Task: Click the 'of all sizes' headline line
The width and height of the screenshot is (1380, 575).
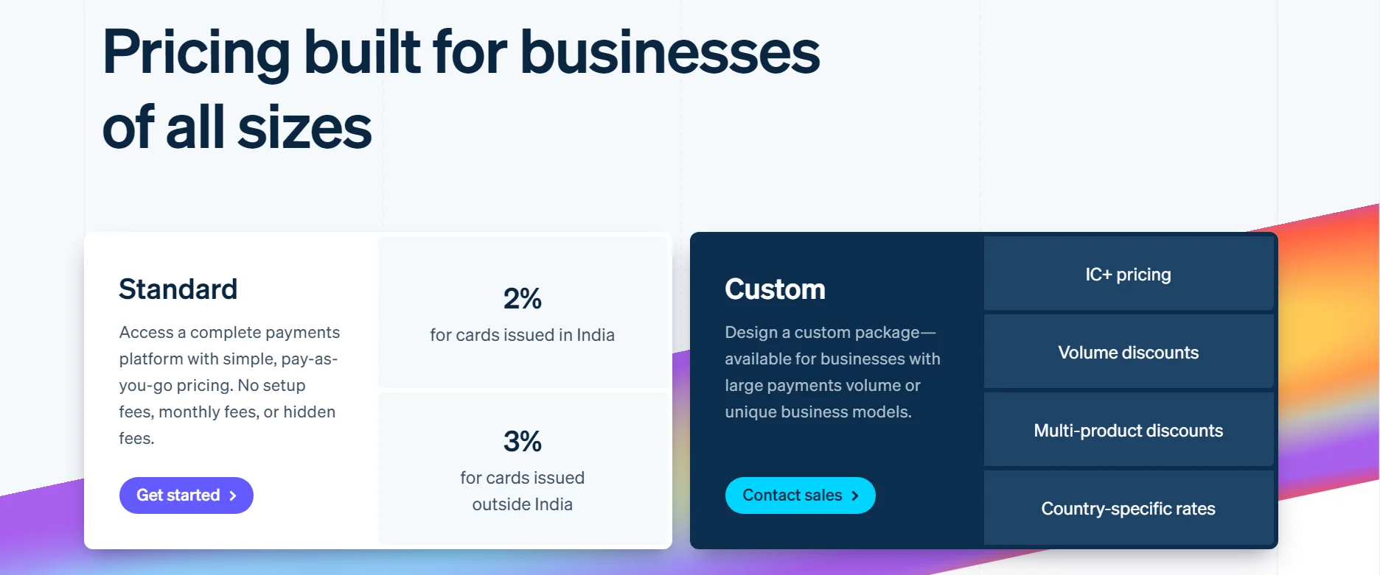Action: (x=237, y=127)
